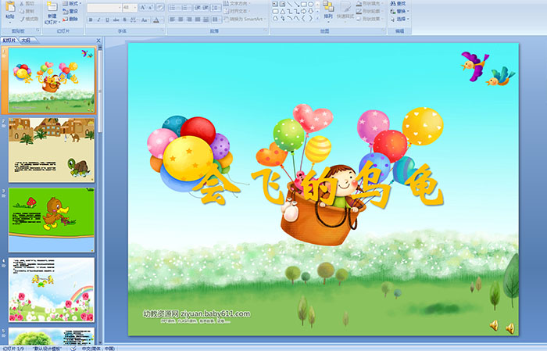Click Increase Font Size icon
547x351 pixels.
click(x=143, y=8)
